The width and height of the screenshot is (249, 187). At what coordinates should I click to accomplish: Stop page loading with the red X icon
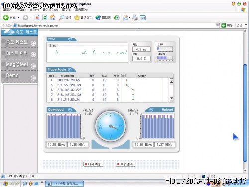(37, 17)
